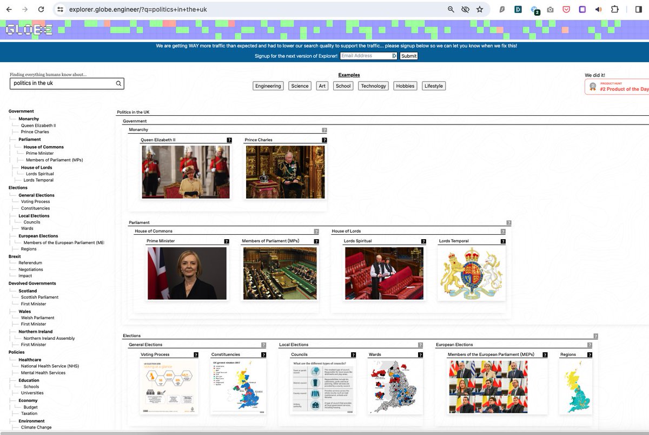Open the help icon on the Queen Elizabeth II card

click(x=229, y=140)
